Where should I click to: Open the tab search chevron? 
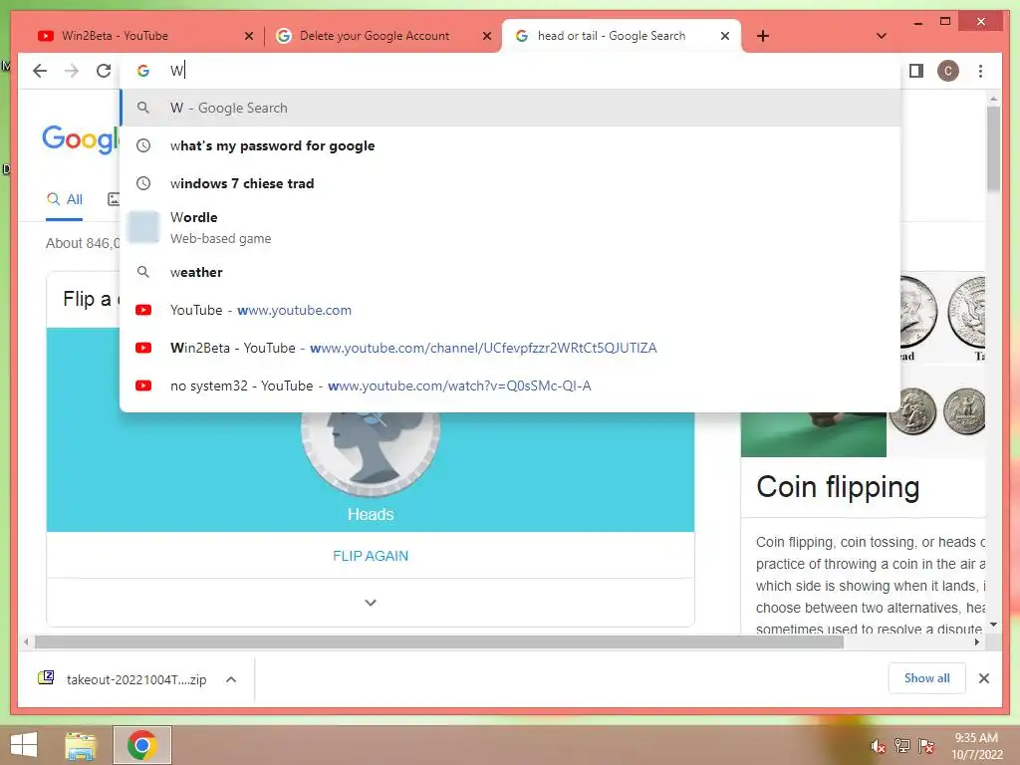882,36
